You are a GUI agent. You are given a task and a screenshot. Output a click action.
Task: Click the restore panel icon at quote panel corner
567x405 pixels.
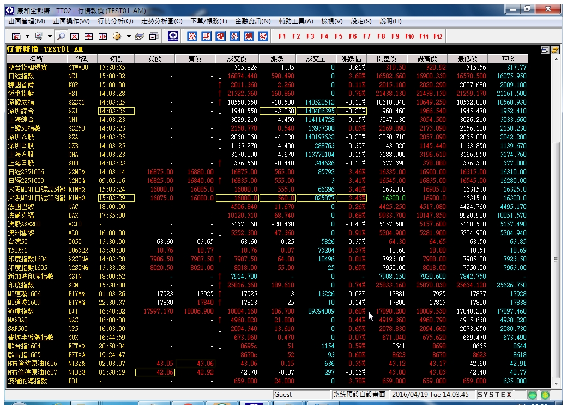545,50
